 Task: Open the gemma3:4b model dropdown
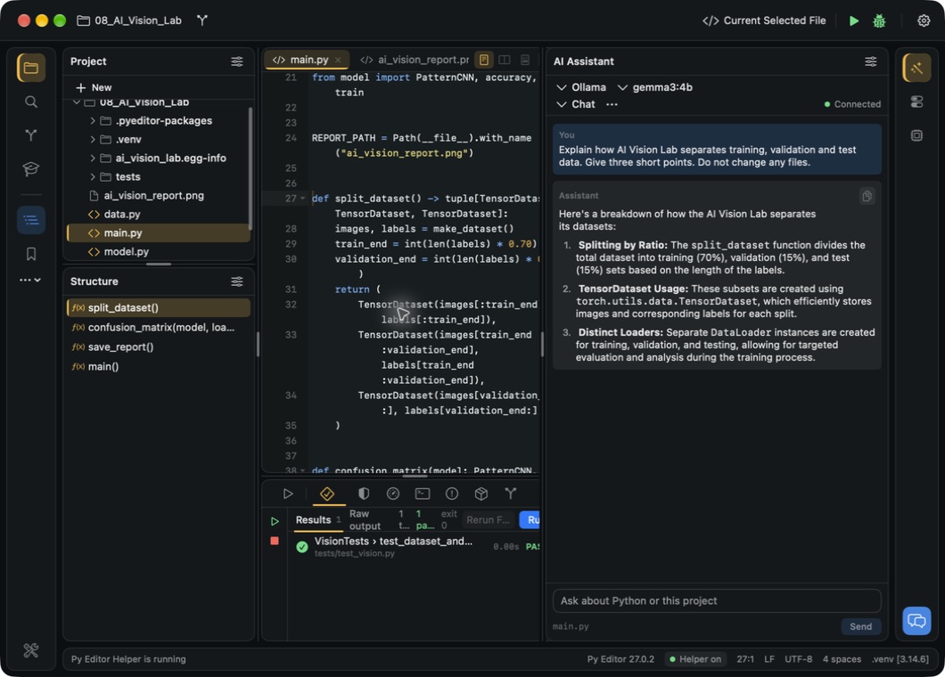click(654, 87)
